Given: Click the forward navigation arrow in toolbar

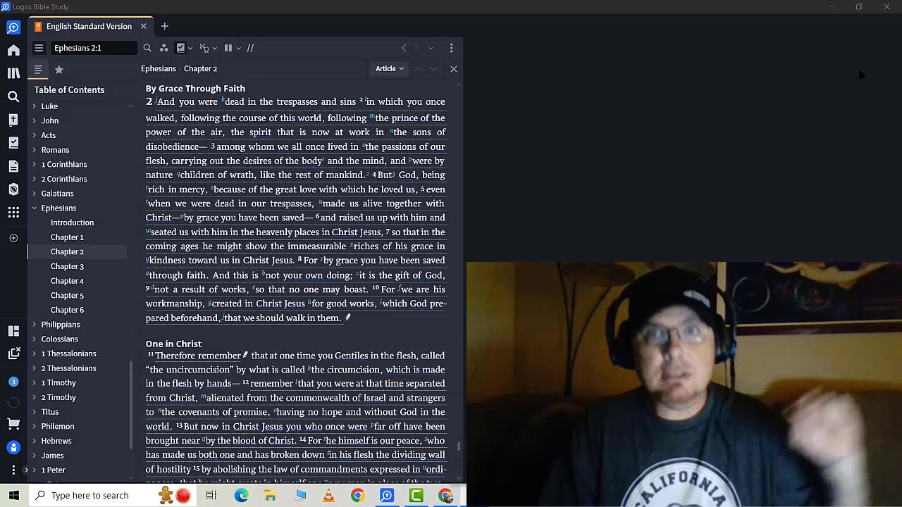Looking at the screenshot, I should point(416,48).
